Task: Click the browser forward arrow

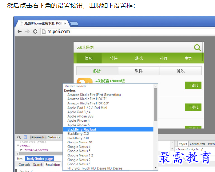Action: click(x=27, y=31)
